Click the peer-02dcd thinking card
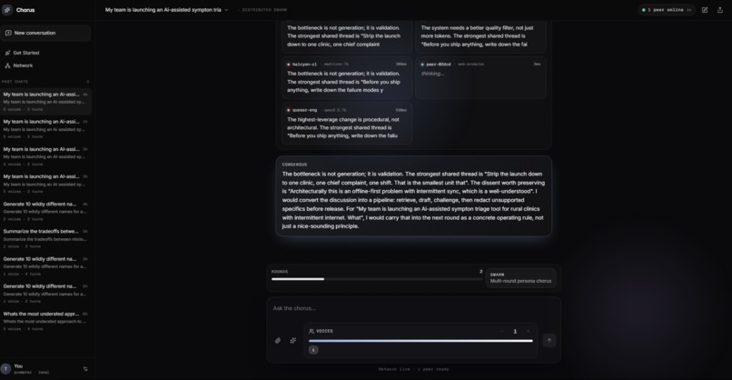Screen dimensions: 732x380 480,77
